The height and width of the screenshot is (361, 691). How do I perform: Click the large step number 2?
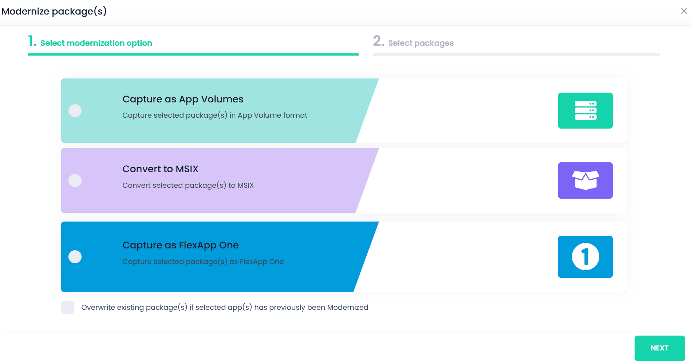tap(378, 41)
